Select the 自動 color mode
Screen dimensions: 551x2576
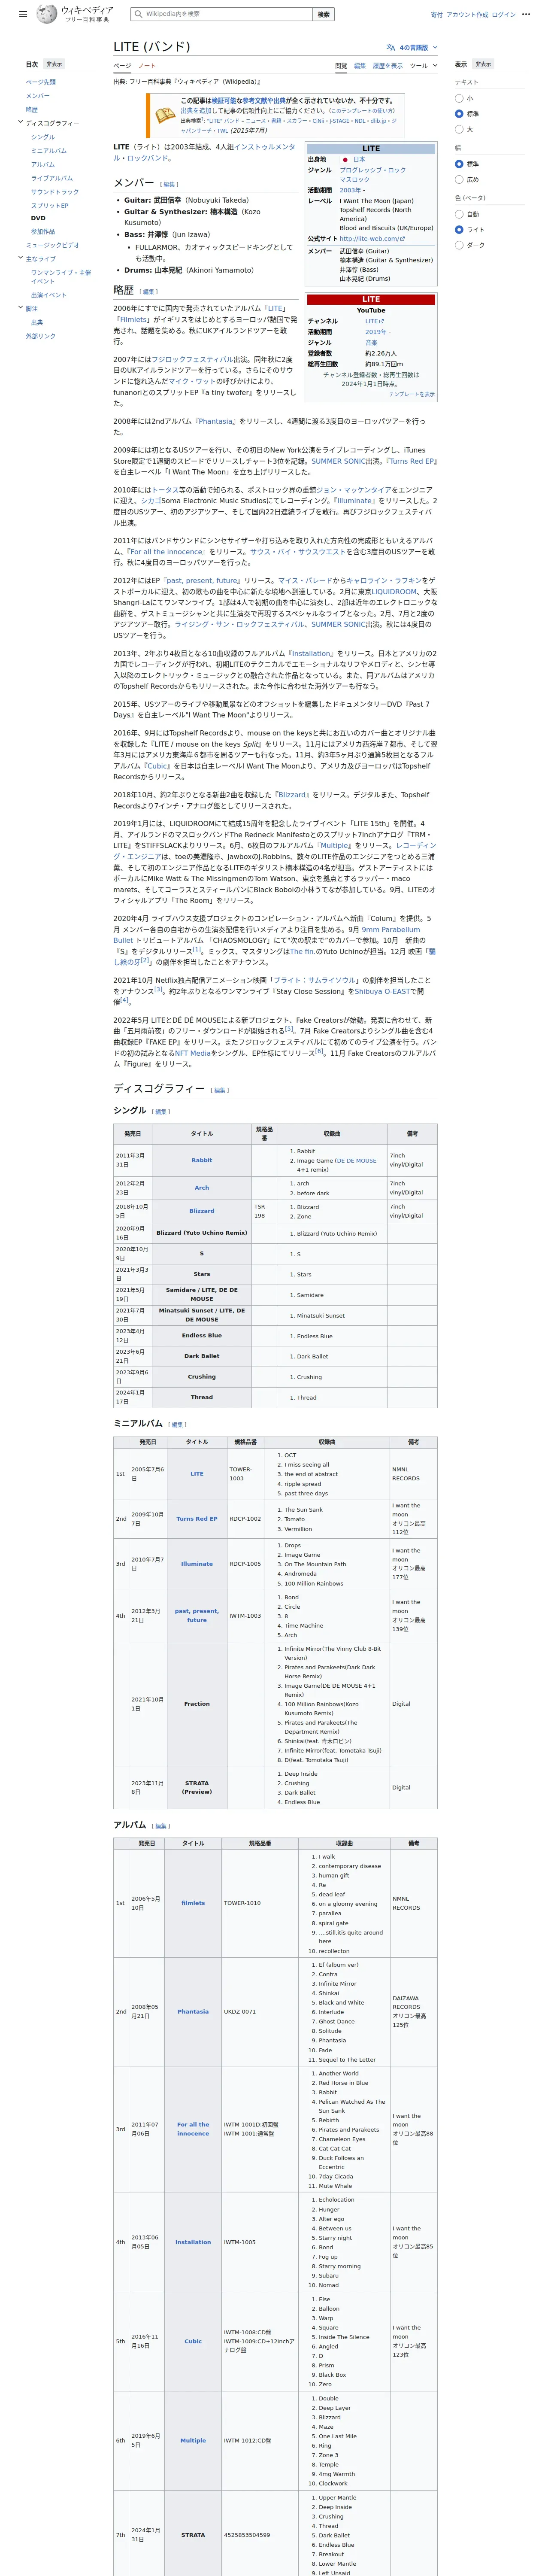pyautogui.click(x=459, y=214)
